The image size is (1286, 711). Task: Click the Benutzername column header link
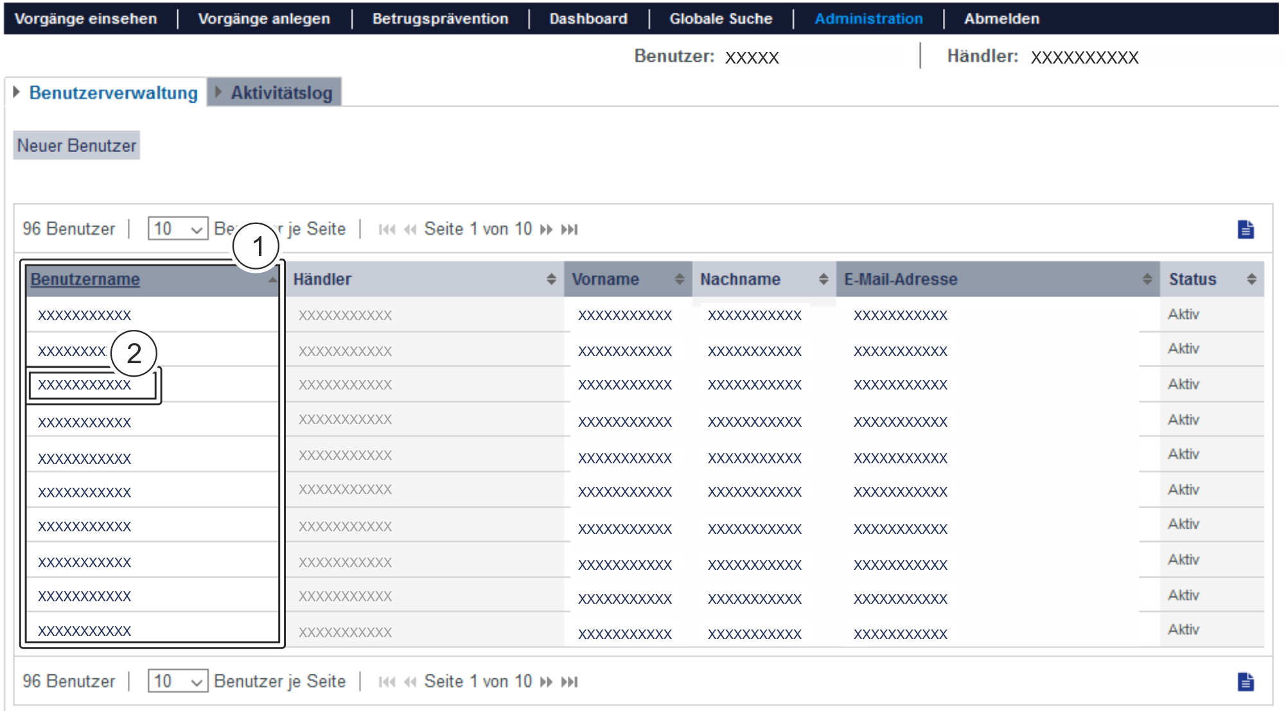[x=85, y=279]
